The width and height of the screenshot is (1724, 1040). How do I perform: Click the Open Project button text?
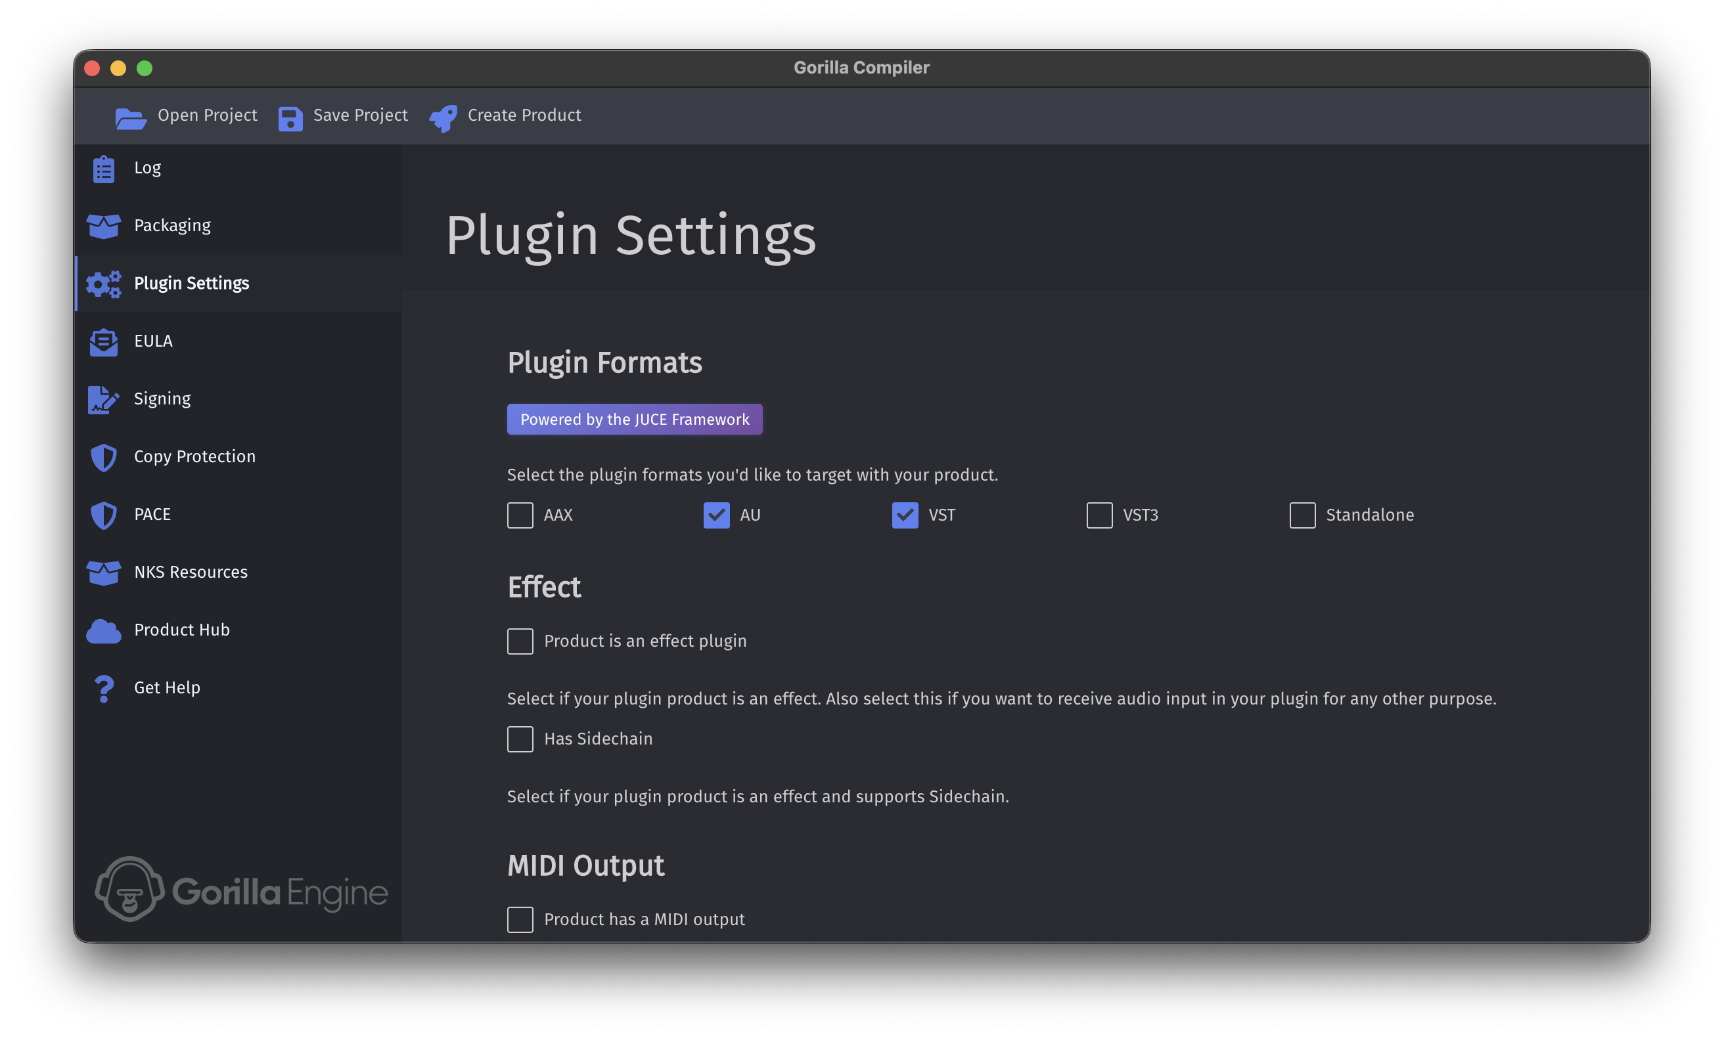pyautogui.click(x=207, y=116)
